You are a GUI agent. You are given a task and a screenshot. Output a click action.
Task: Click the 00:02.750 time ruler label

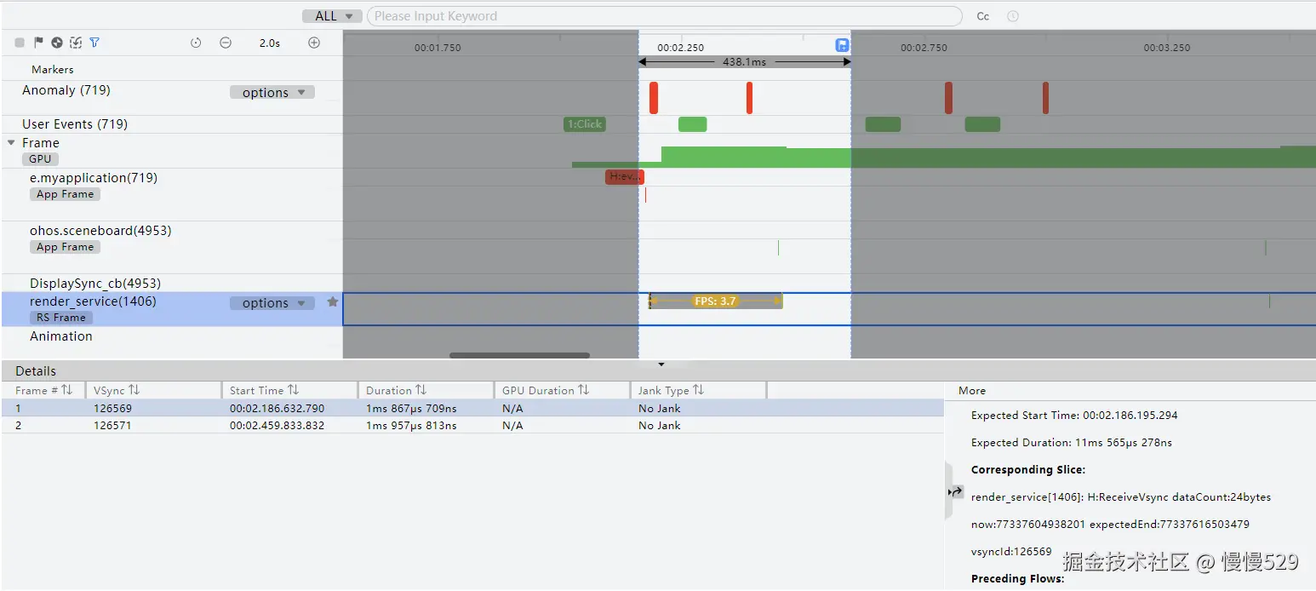[x=924, y=48]
